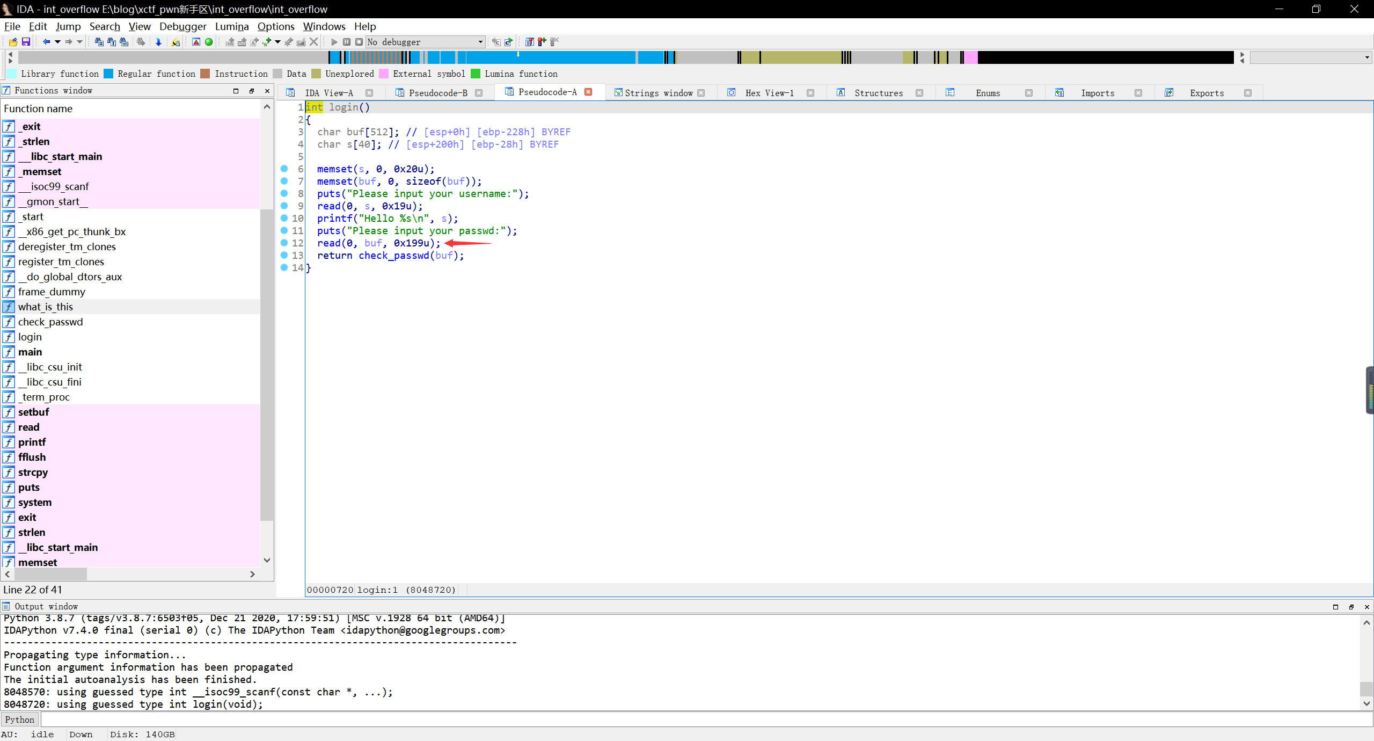Jump back with the blue left arrow
1374x741 pixels.
[46, 42]
